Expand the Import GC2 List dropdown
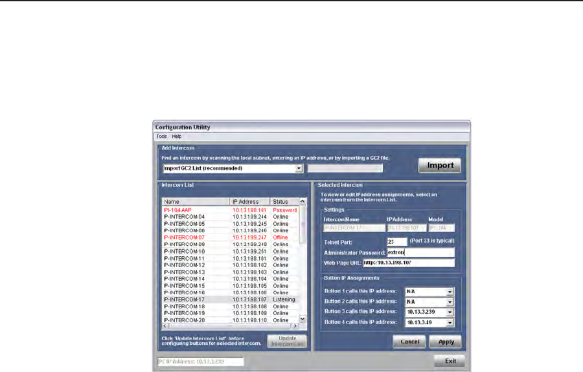The width and height of the screenshot is (583, 372). pyautogui.click(x=299, y=169)
